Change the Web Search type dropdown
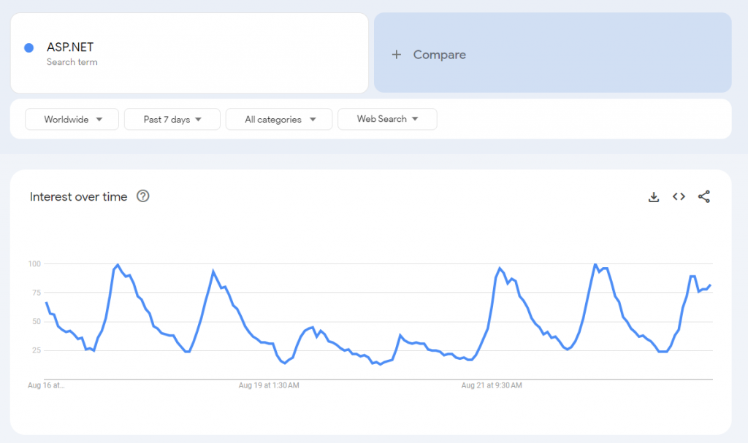The width and height of the screenshot is (748, 443). click(x=387, y=119)
